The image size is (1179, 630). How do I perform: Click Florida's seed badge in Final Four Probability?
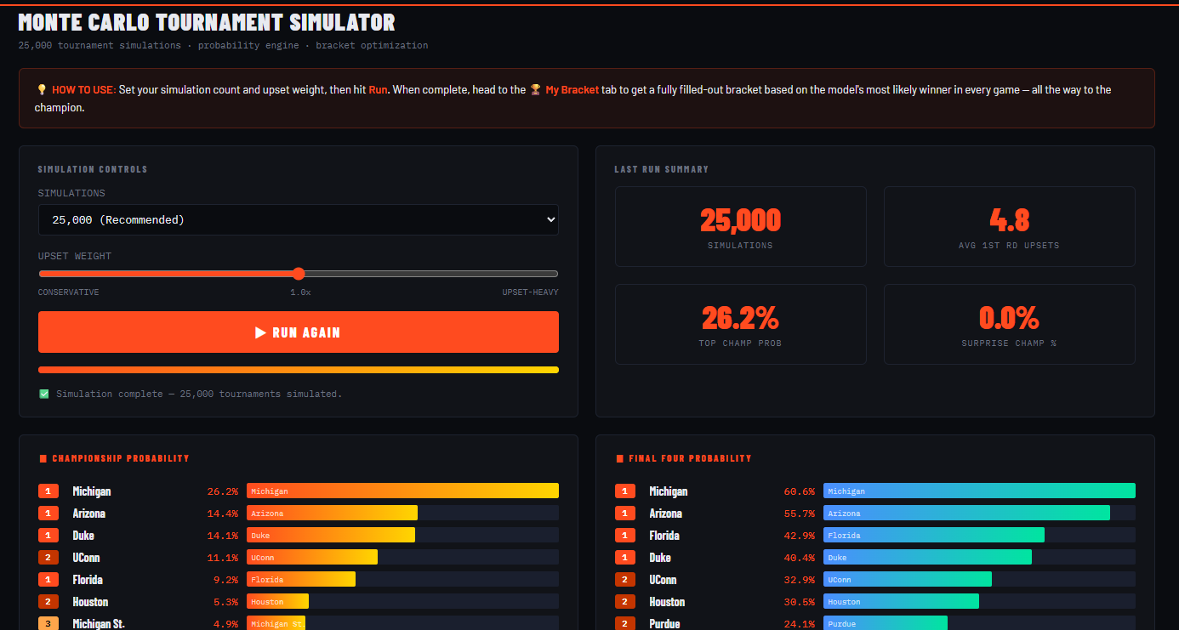(625, 536)
